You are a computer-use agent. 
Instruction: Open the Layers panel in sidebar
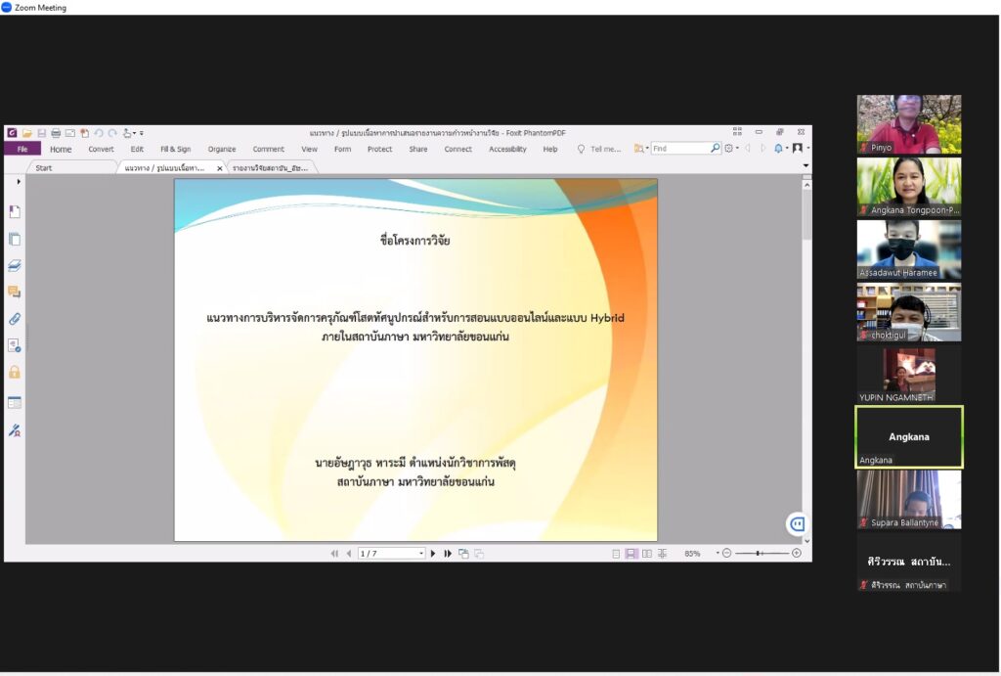point(15,265)
